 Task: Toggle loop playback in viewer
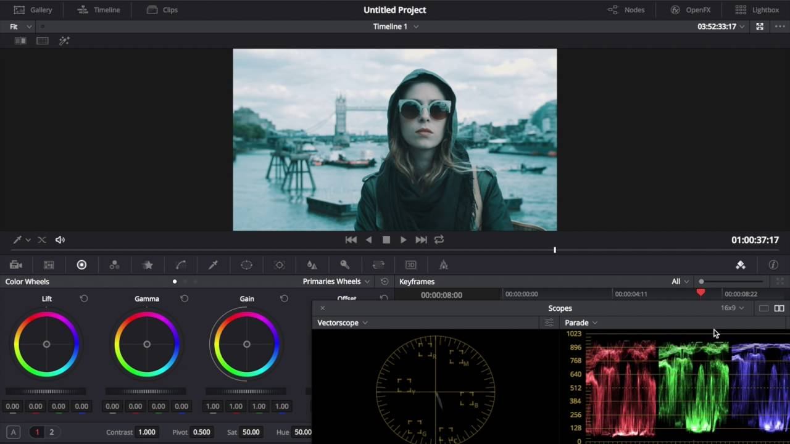(x=439, y=240)
